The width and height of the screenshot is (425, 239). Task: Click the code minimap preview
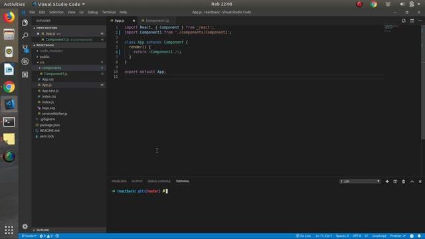pos(391,28)
